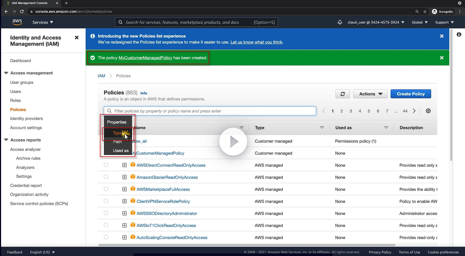Click the refresh policies icon button
This screenshot has width=465, height=256.
pos(343,94)
